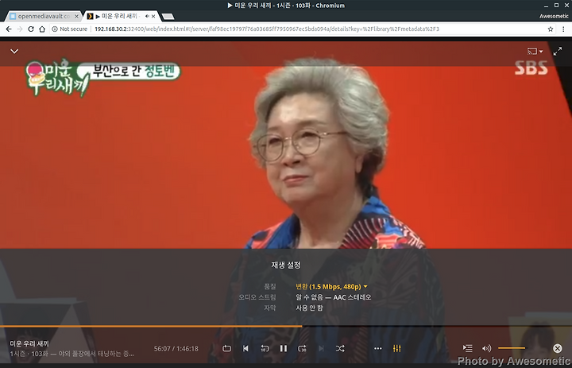Screen dimensions: 572x368
Task: Collapse the player with the down chevron
Action: click(x=14, y=52)
